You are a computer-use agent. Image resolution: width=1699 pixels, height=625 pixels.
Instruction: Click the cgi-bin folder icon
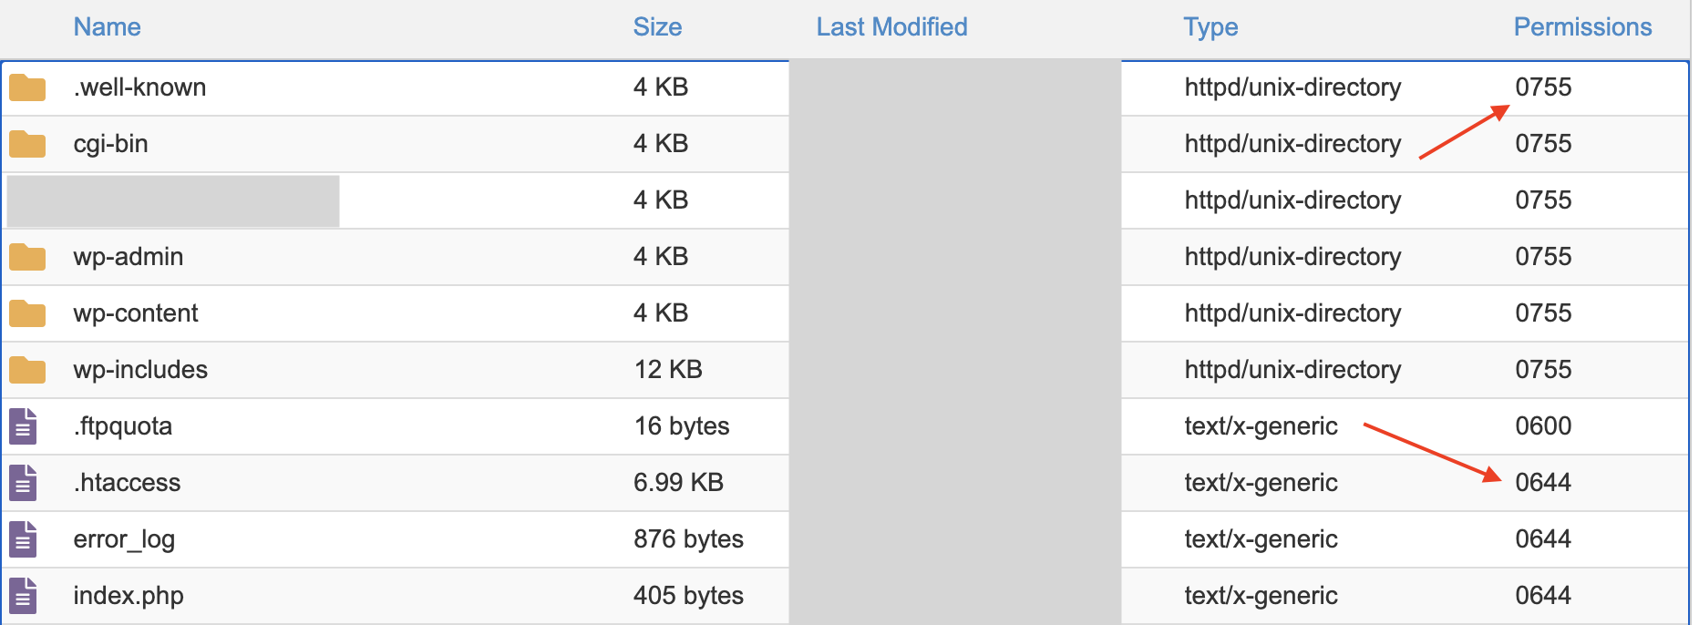26,143
